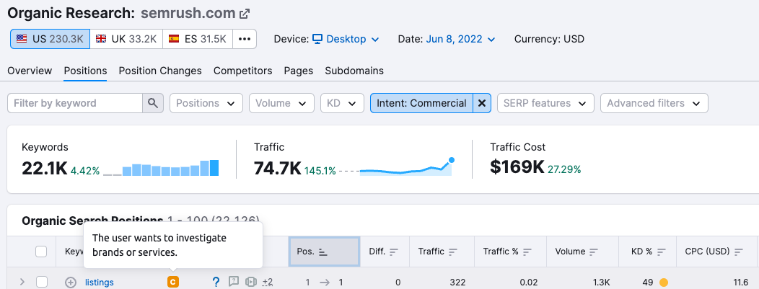Open the Advanced filters dropdown

click(x=654, y=103)
